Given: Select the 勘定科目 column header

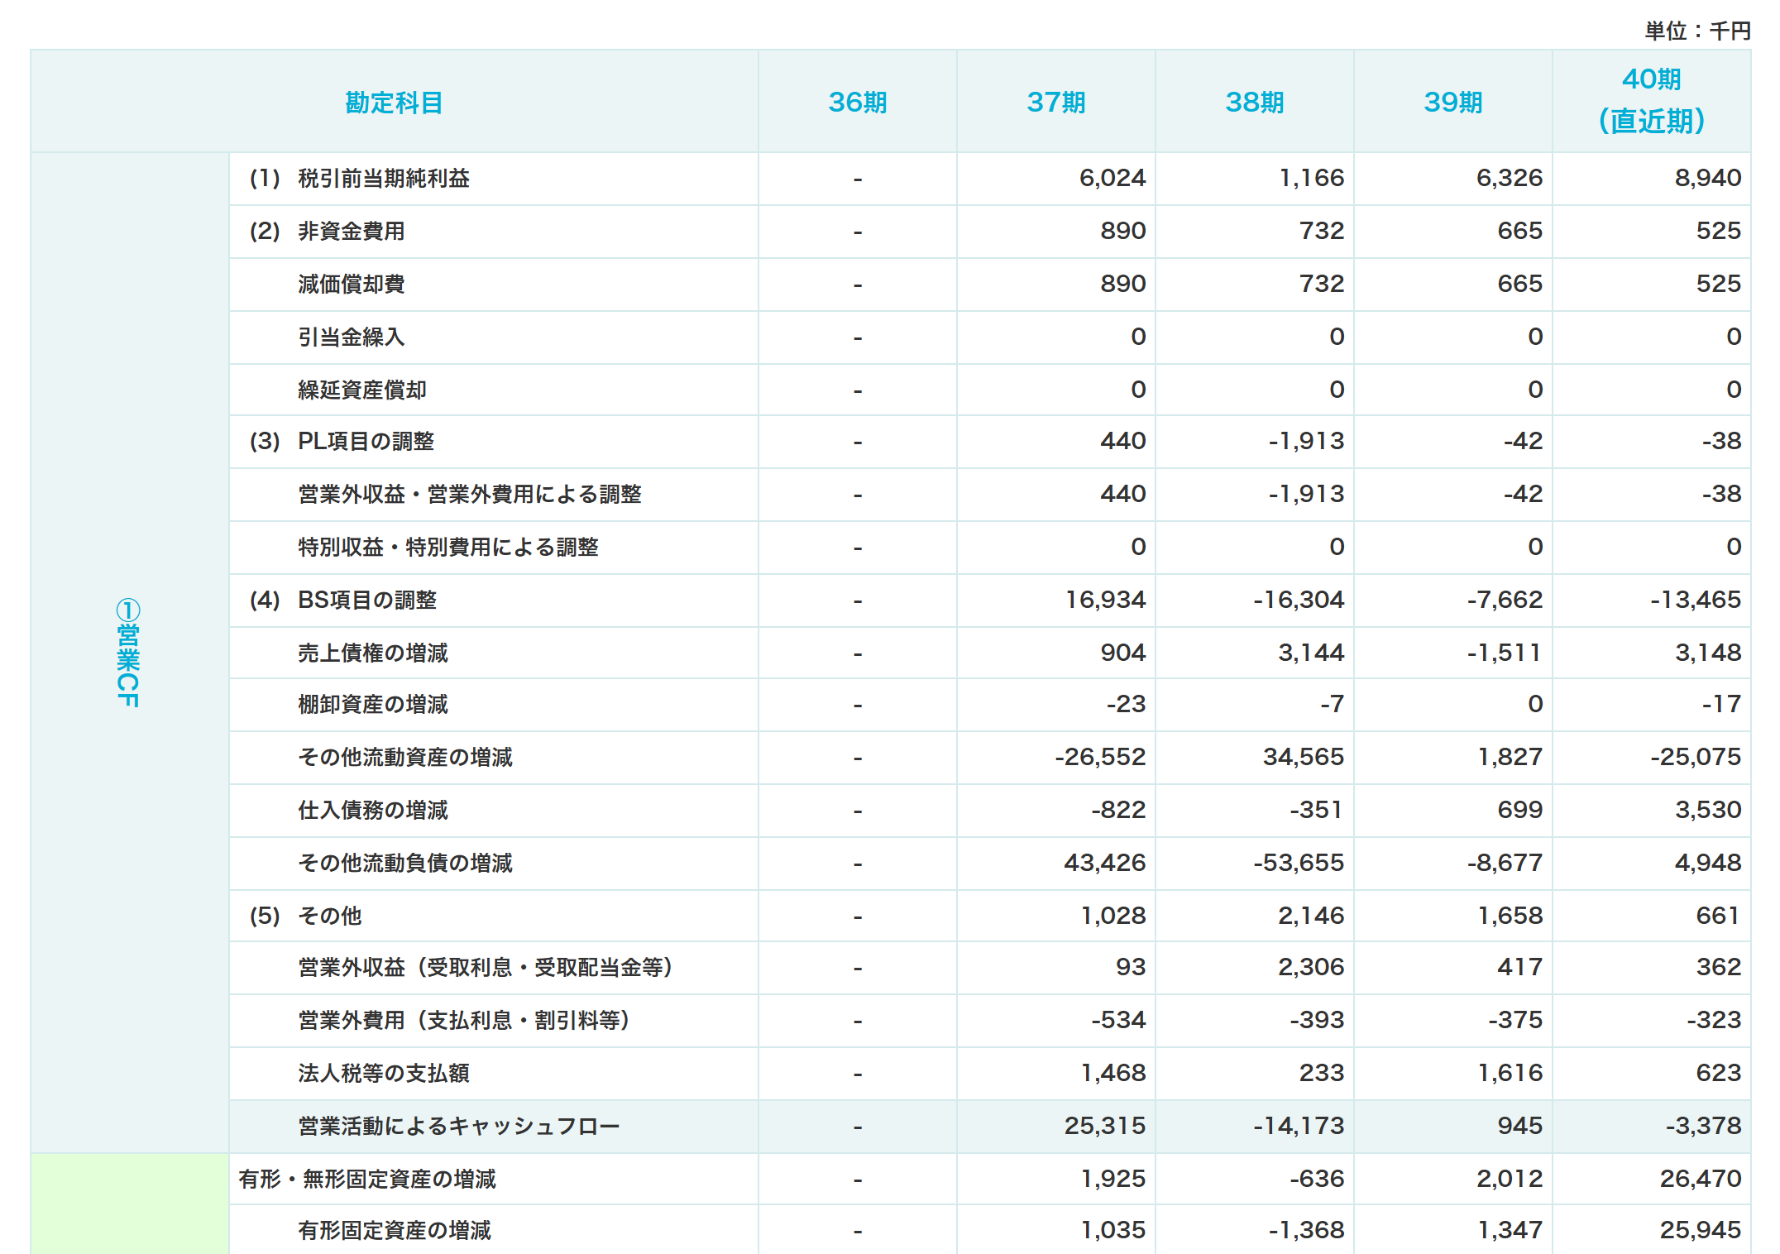Looking at the screenshot, I should pos(394,101).
